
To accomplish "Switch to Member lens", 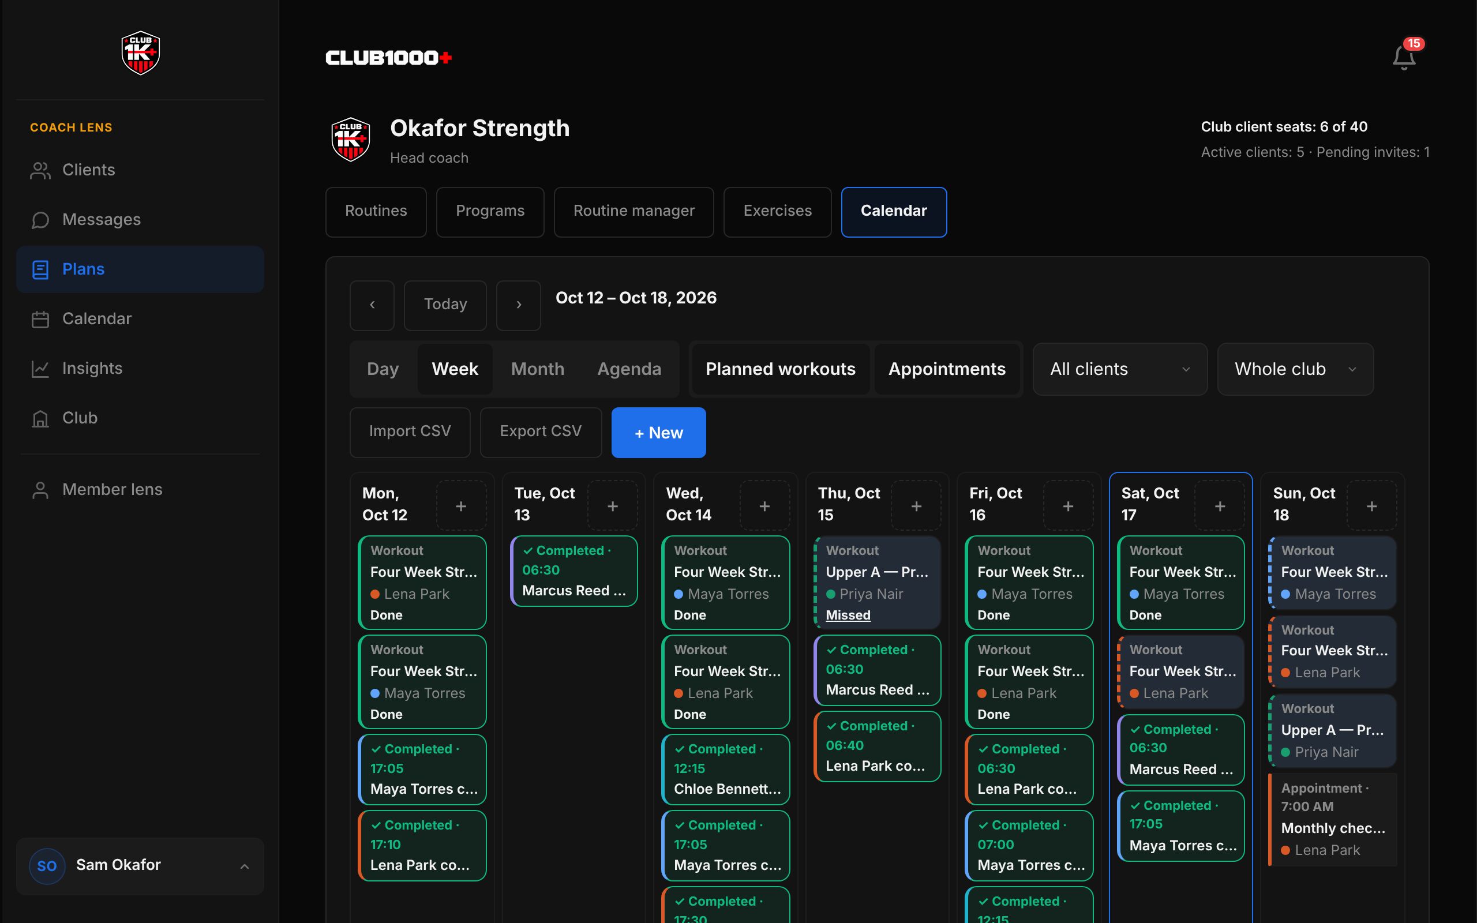I will click(x=140, y=490).
